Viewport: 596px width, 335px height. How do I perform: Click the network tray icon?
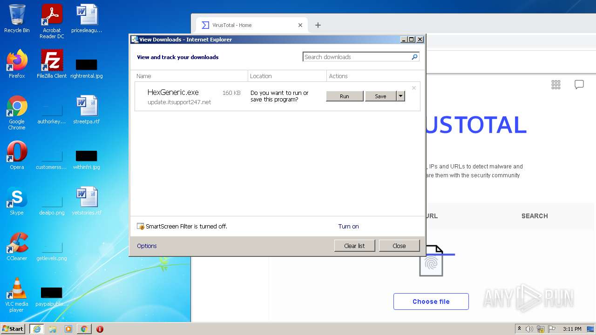541,329
